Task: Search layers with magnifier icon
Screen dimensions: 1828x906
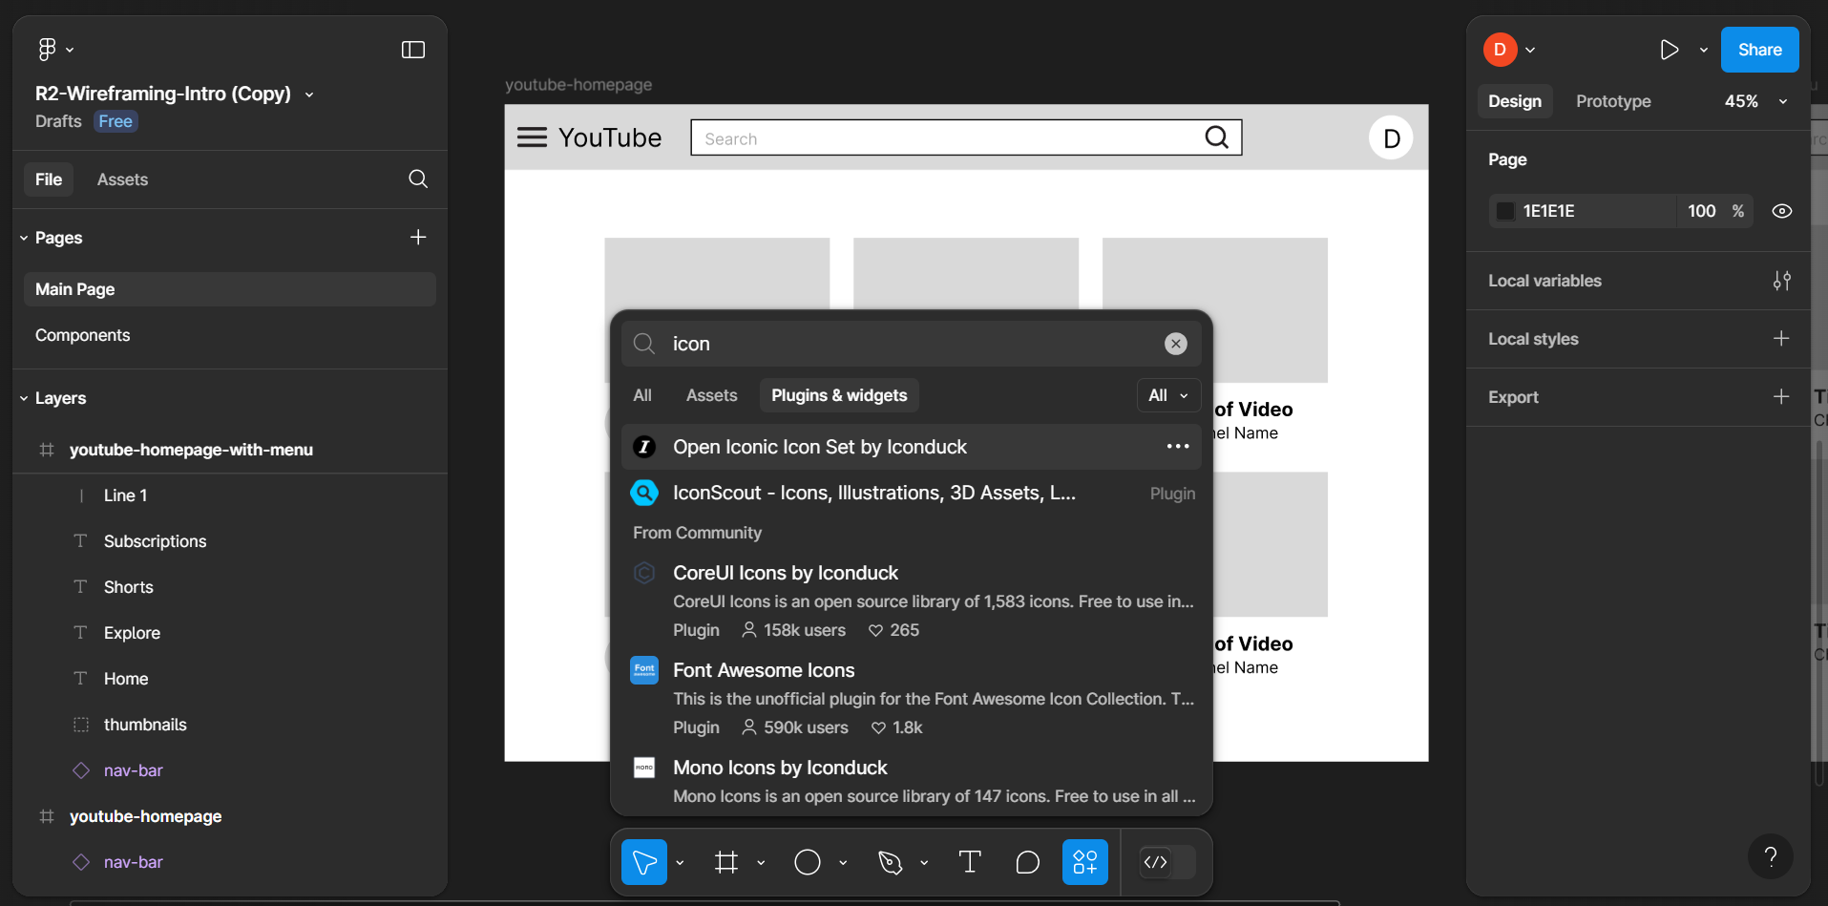Action: [x=418, y=179]
